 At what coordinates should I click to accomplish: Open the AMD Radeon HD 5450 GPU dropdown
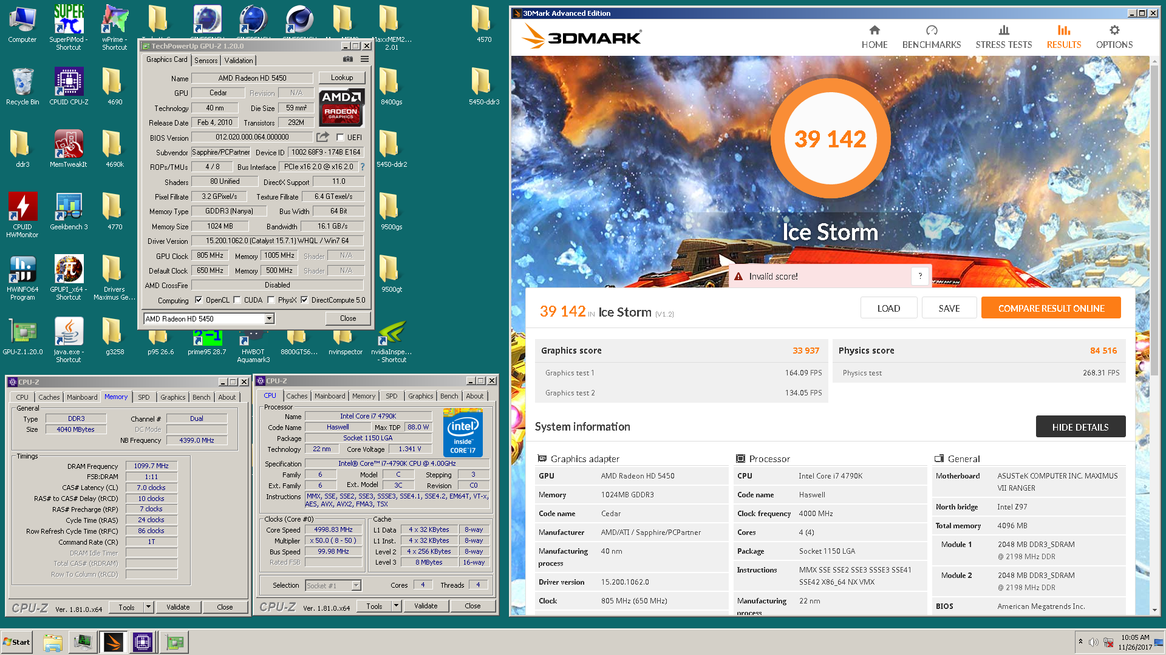(269, 318)
